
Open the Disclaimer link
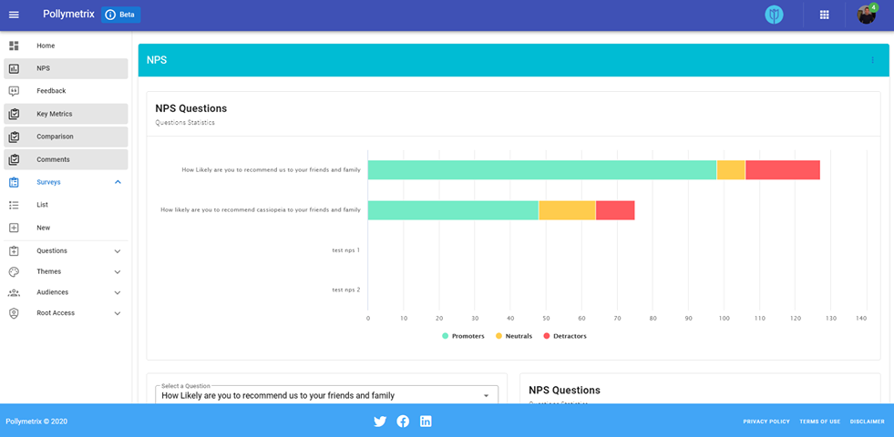868,422
